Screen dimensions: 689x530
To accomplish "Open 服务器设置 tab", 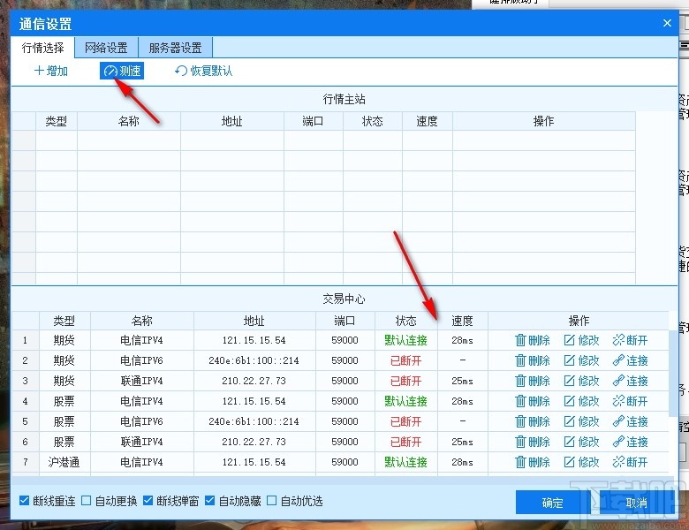I will click(175, 48).
